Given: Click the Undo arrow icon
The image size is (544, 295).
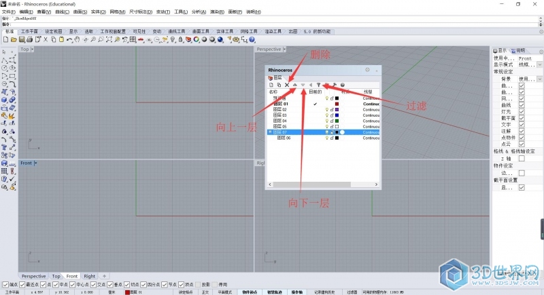Looking at the screenshot, I should [x=69, y=40].
